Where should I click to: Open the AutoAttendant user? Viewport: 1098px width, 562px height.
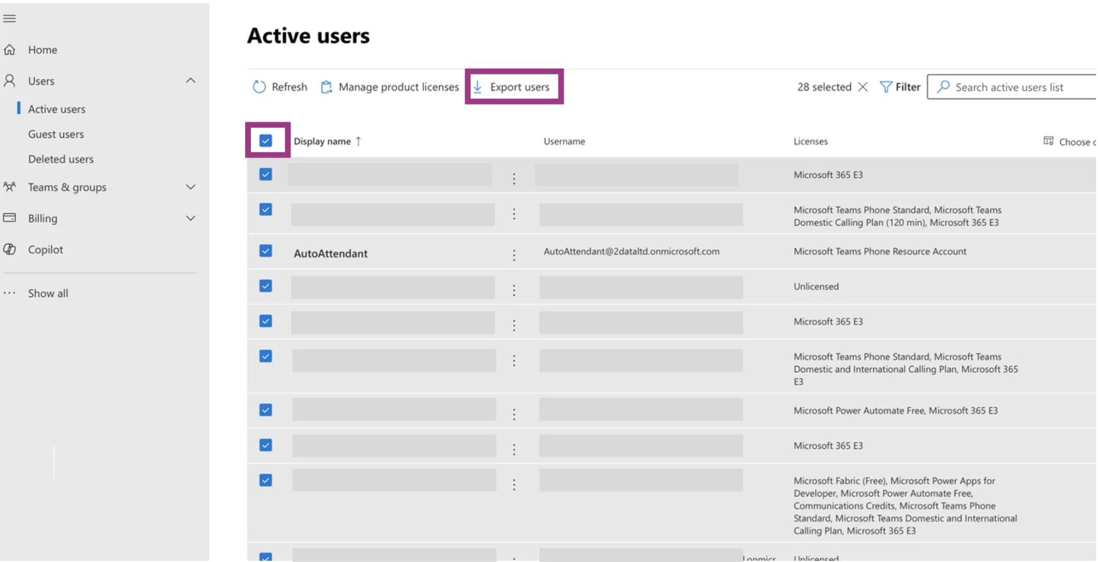[330, 253]
